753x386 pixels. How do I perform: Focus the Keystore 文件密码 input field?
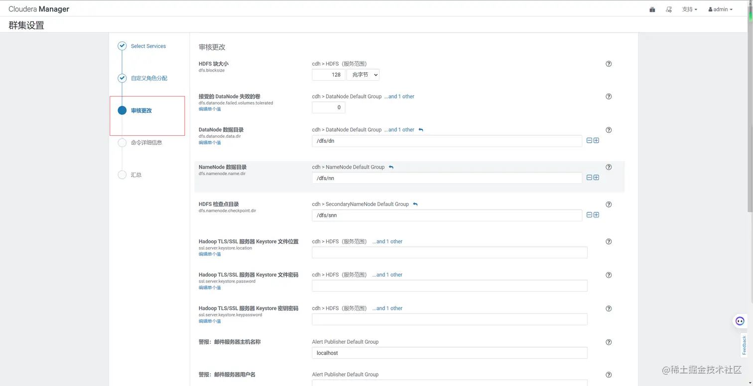(x=450, y=286)
